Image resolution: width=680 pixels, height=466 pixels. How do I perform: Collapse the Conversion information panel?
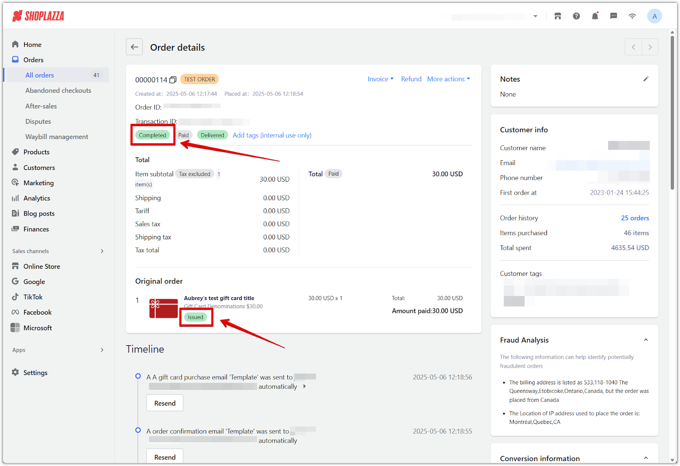click(x=646, y=458)
